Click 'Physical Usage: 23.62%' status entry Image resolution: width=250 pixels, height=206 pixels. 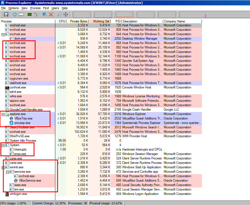106,203
